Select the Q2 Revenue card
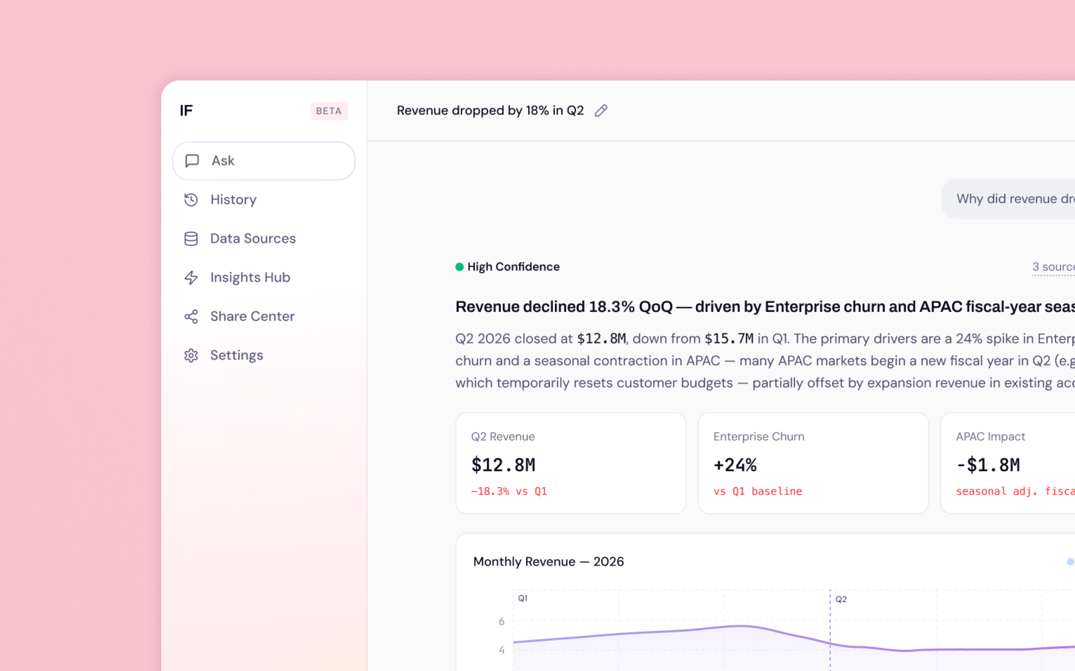This screenshot has width=1075, height=671. point(571,463)
